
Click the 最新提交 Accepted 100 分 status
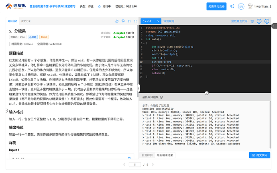(x=118, y=33)
